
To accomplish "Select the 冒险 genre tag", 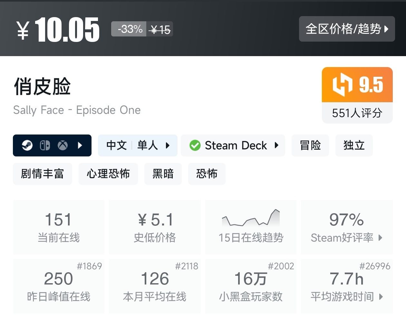I will tap(310, 145).
